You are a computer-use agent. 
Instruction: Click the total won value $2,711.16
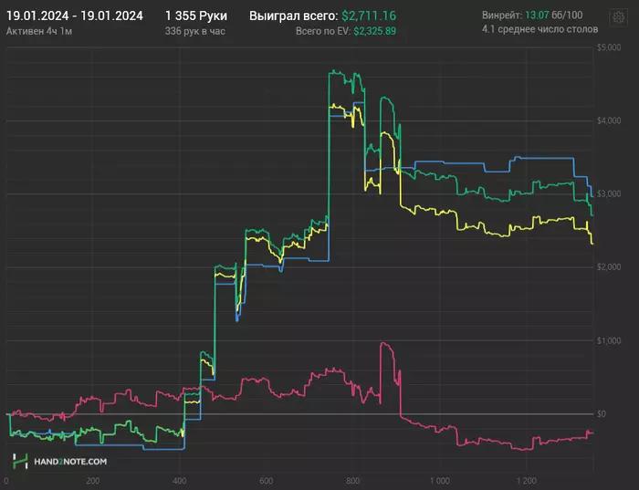(x=369, y=16)
